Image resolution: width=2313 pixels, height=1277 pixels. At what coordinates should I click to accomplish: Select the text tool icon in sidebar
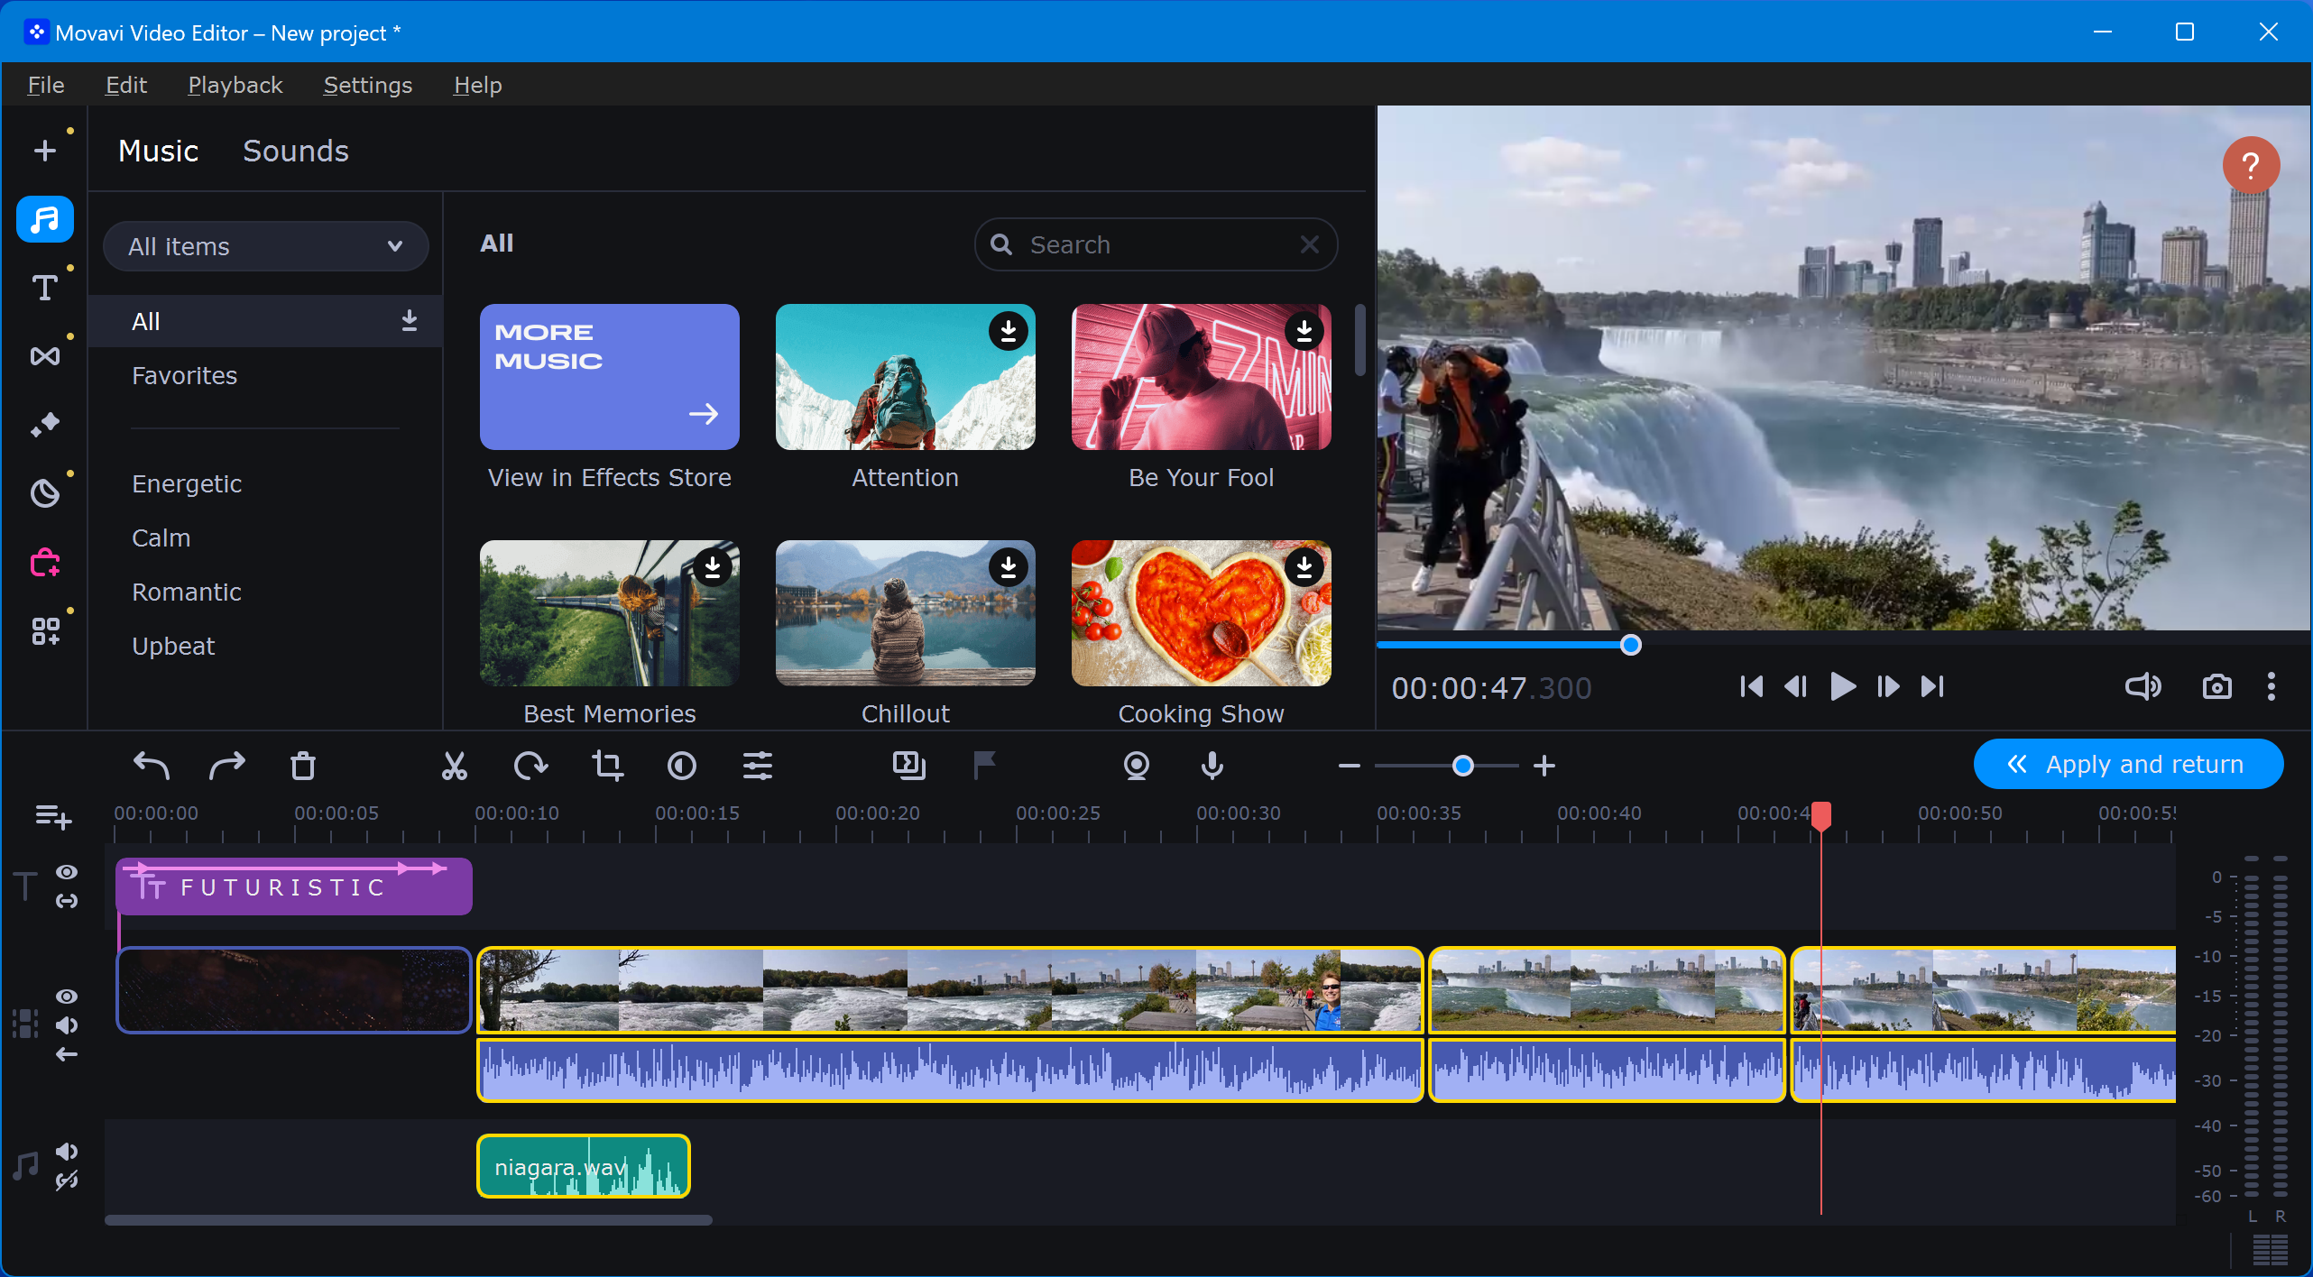pyautogui.click(x=44, y=288)
